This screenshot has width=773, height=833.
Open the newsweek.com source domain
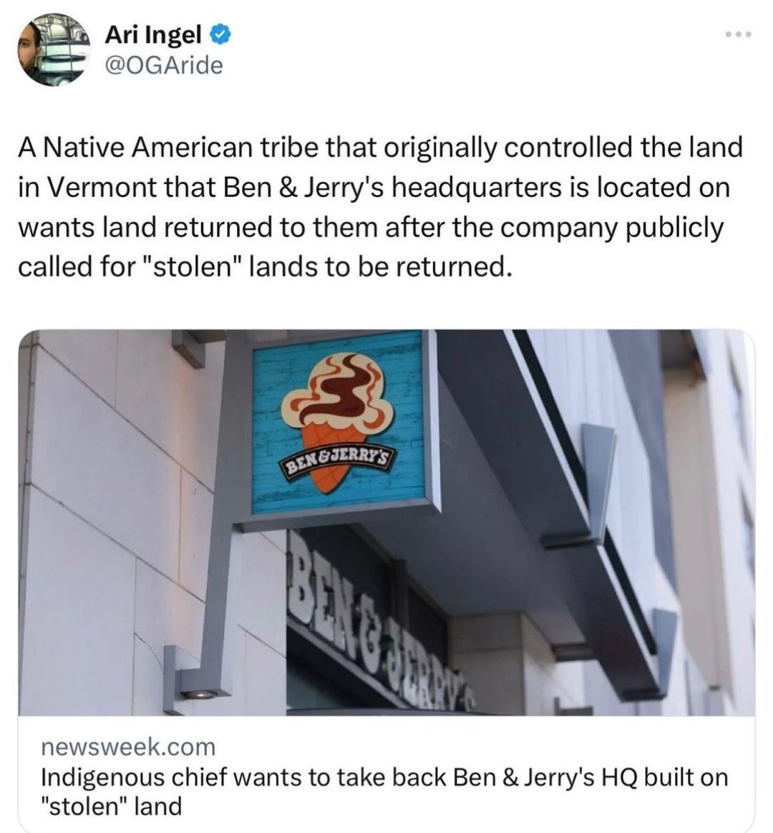pyautogui.click(x=129, y=747)
